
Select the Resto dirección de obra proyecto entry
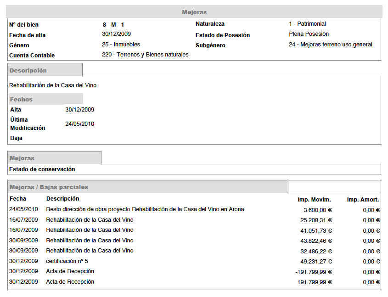[145, 209]
